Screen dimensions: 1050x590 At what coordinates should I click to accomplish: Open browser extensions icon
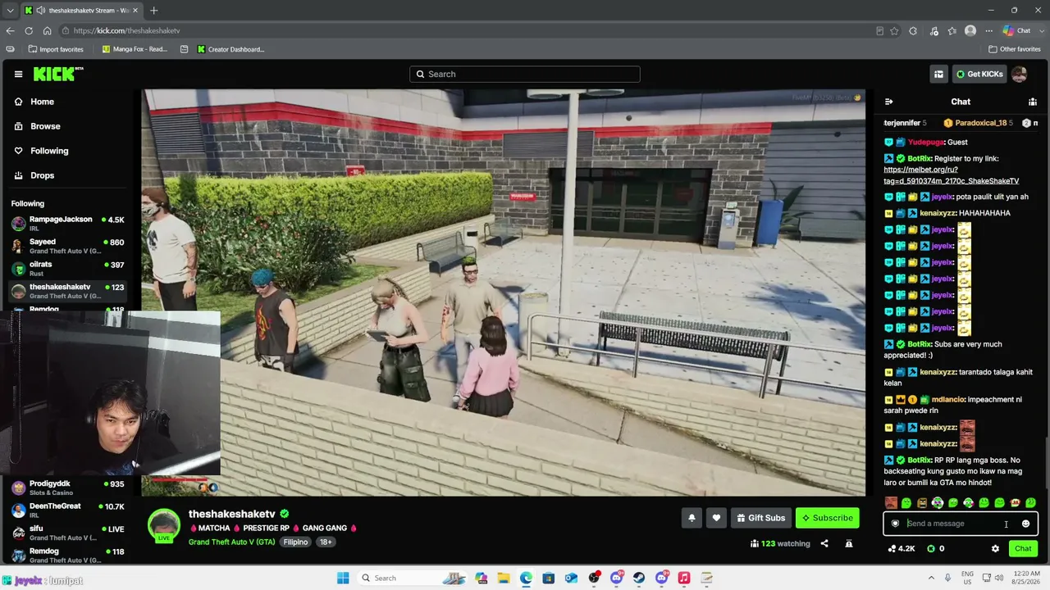pos(913,31)
